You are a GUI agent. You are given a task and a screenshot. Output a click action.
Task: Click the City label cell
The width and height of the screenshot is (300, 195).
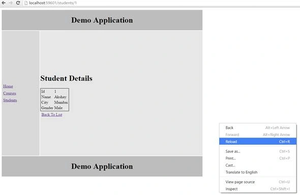[x=45, y=103]
